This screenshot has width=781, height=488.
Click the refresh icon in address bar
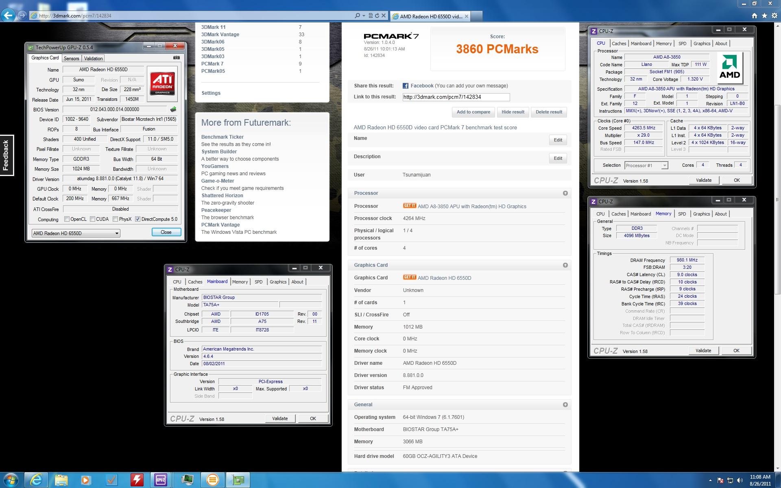coord(377,15)
